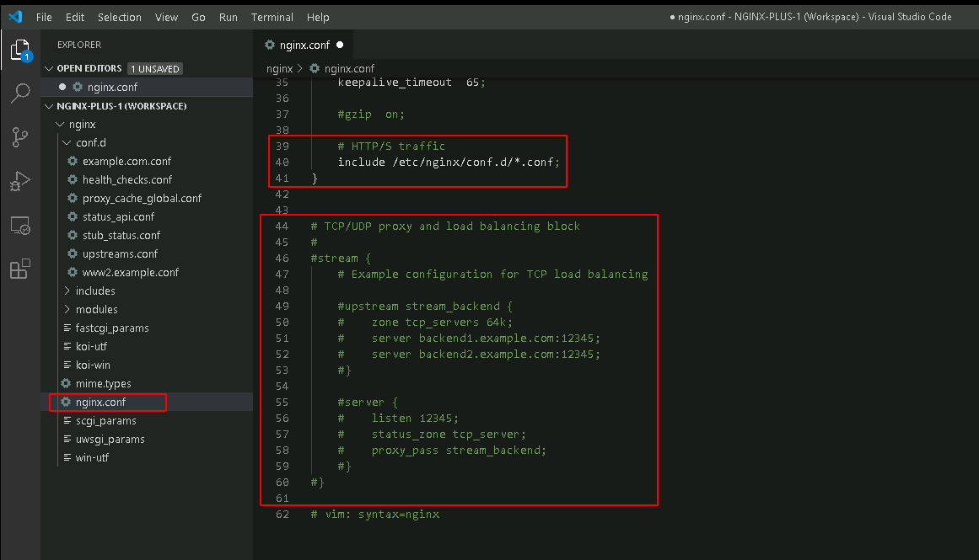979x560 pixels.
Task: Open the Explorer activity bar icon
Action: pyautogui.click(x=20, y=51)
